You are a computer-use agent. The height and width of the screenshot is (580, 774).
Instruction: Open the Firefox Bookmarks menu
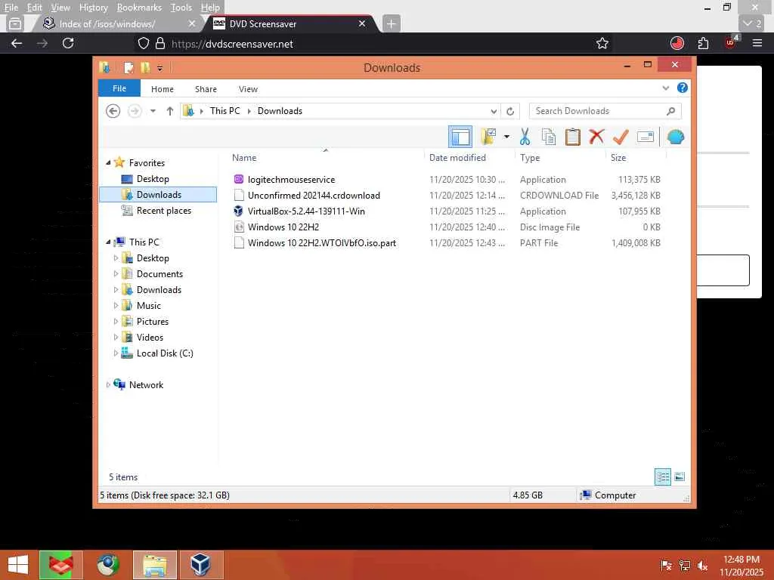coord(139,8)
